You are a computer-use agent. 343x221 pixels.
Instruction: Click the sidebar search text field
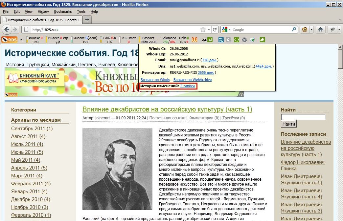coord(303,117)
